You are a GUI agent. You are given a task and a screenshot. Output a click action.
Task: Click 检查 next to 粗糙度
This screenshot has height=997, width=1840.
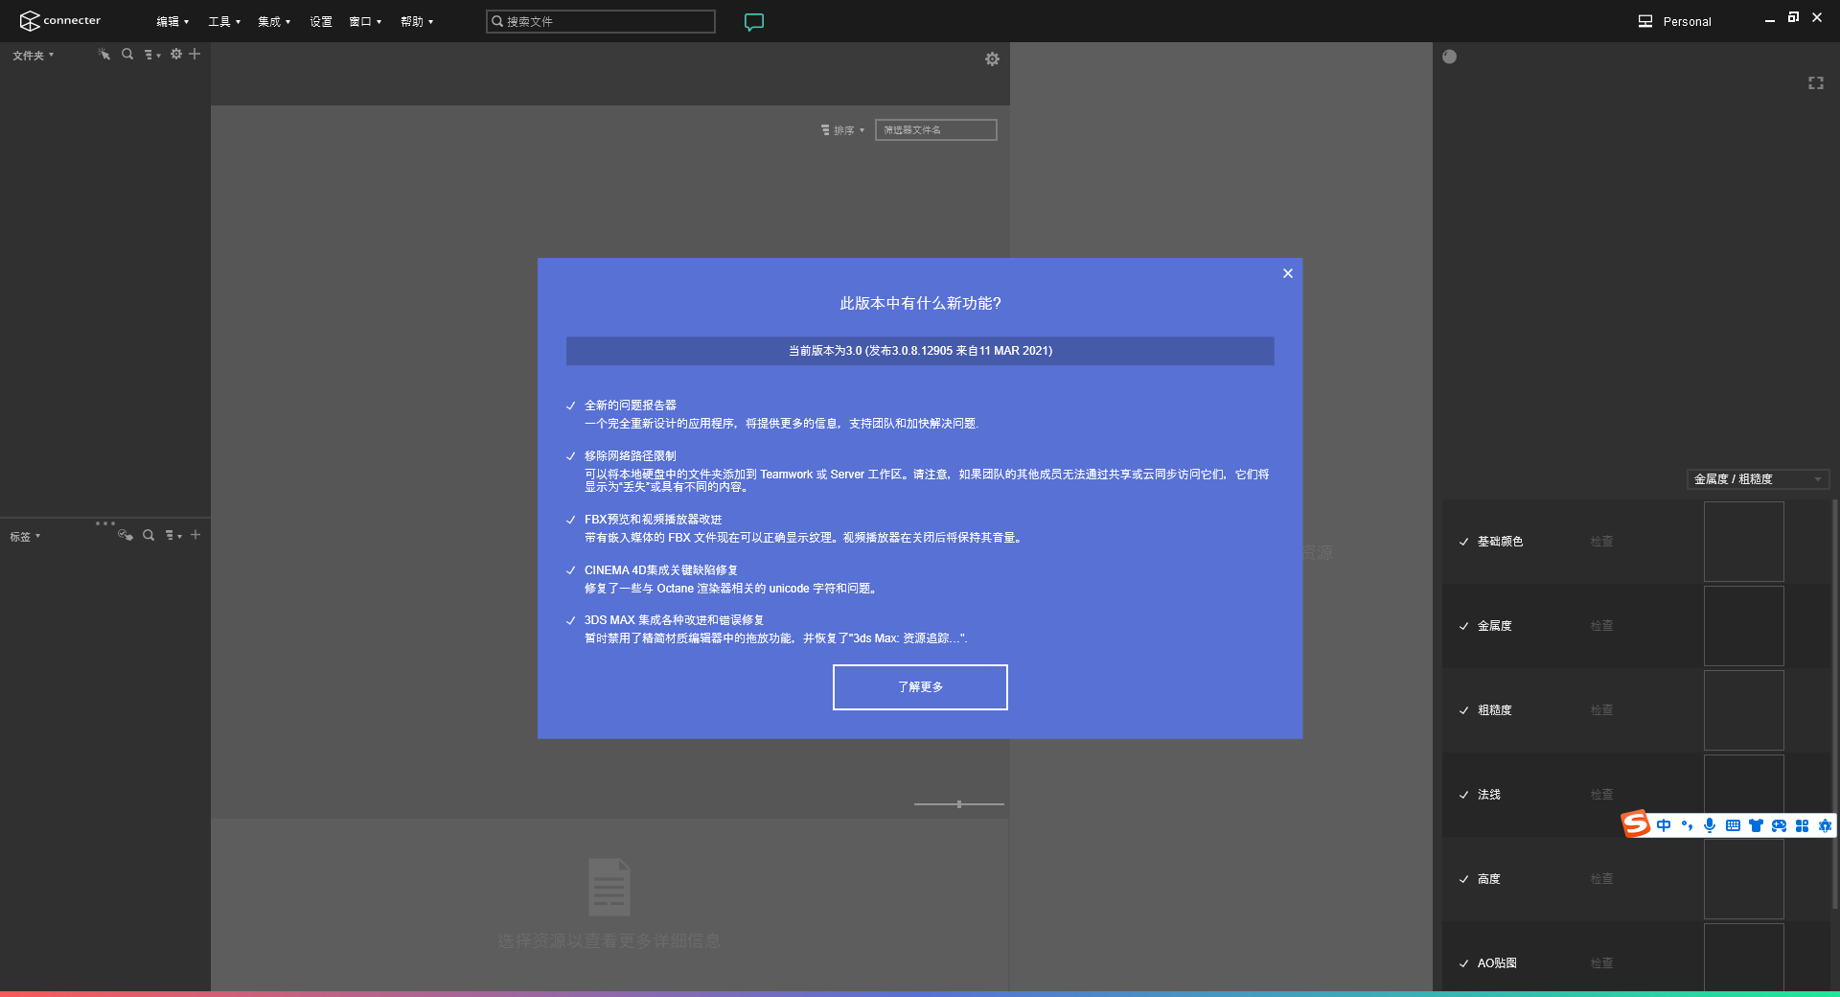tap(1601, 710)
